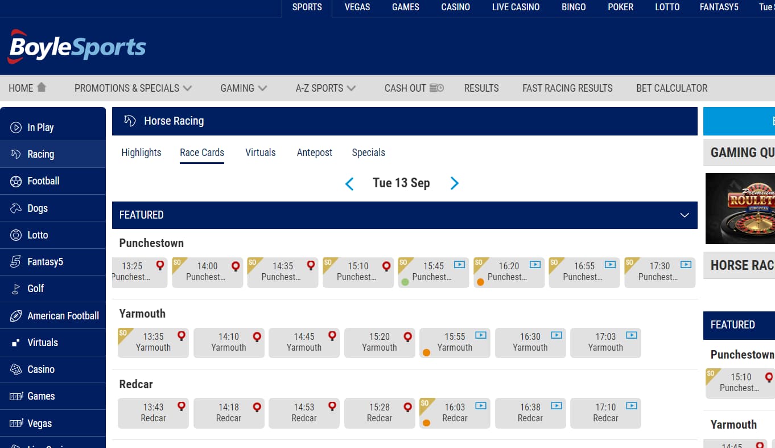Click Tue 13 Sep date label

401,183
